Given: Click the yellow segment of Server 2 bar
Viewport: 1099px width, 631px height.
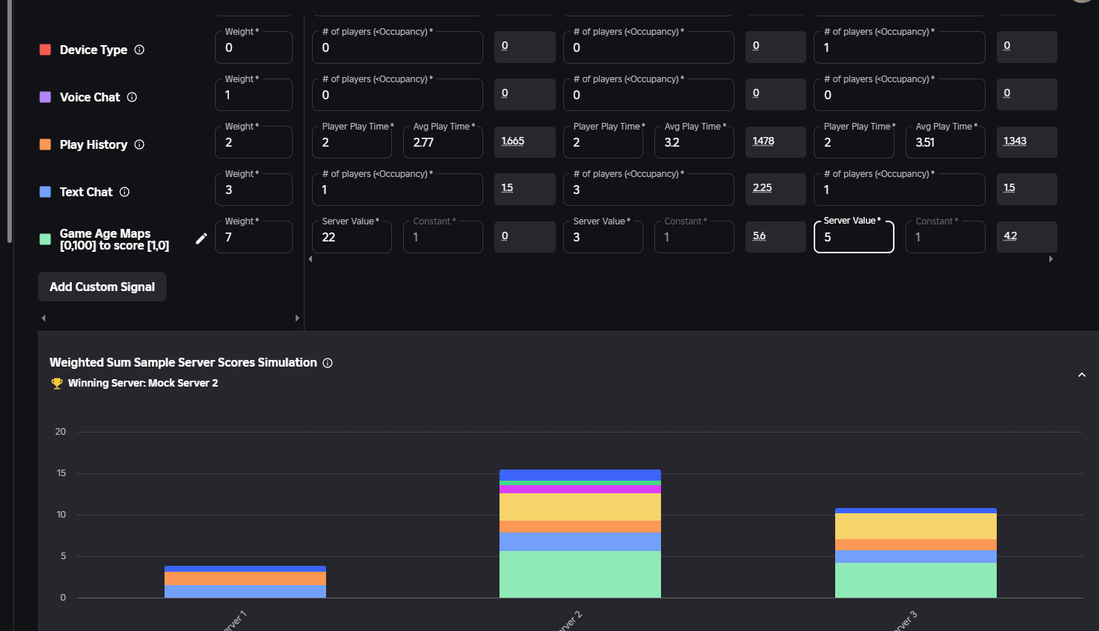Looking at the screenshot, I should point(580,507).
